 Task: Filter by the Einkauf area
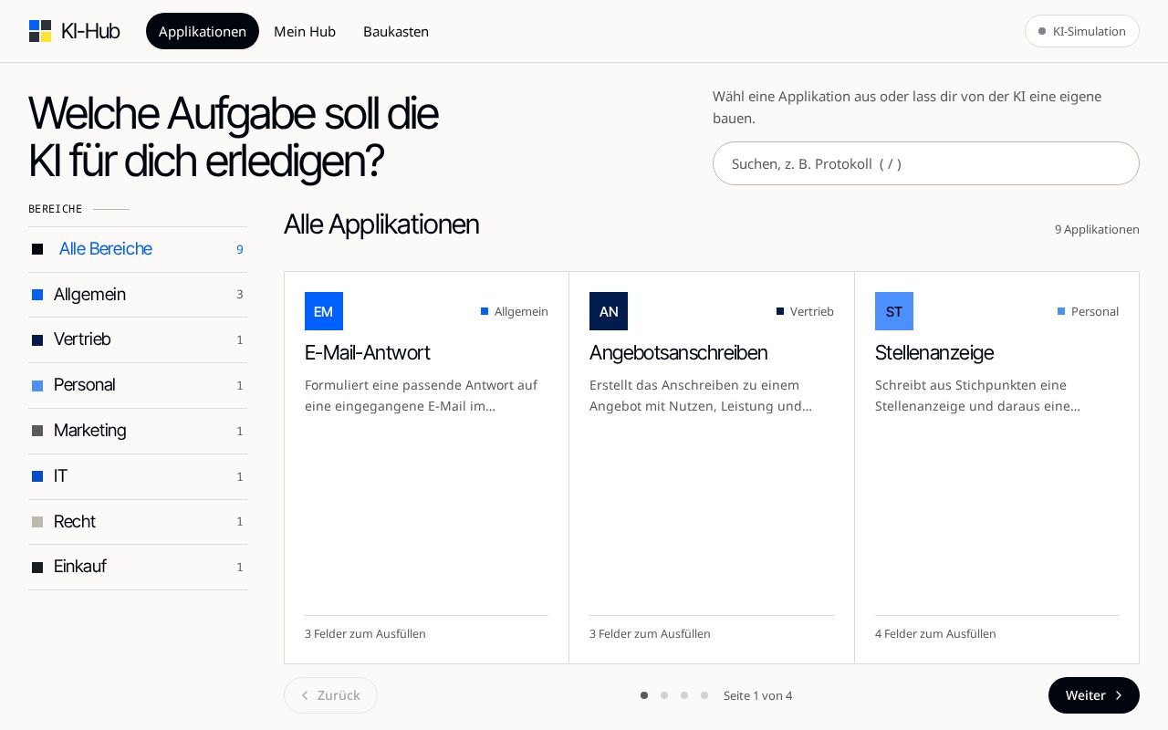[138, 567]
